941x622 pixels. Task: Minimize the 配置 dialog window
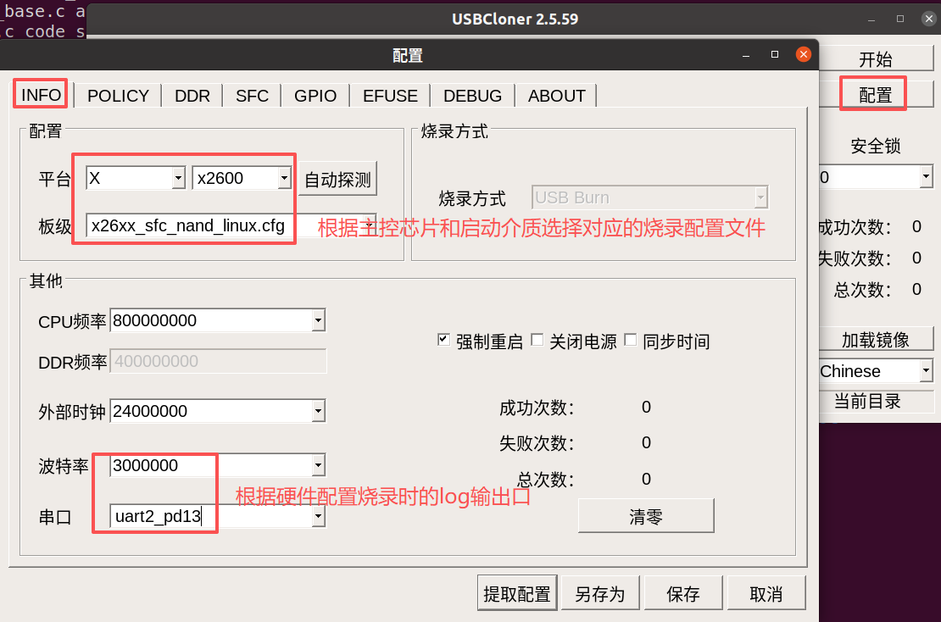pos(746,55)
